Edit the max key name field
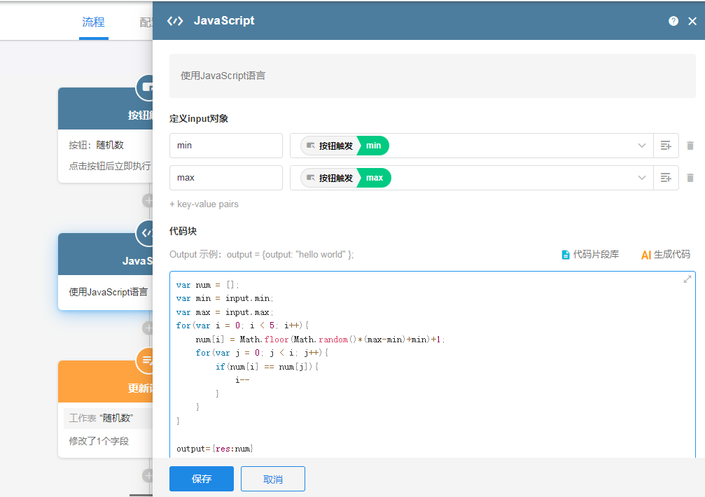The width and height of the screenshot is (705, 497). point(225,178)
